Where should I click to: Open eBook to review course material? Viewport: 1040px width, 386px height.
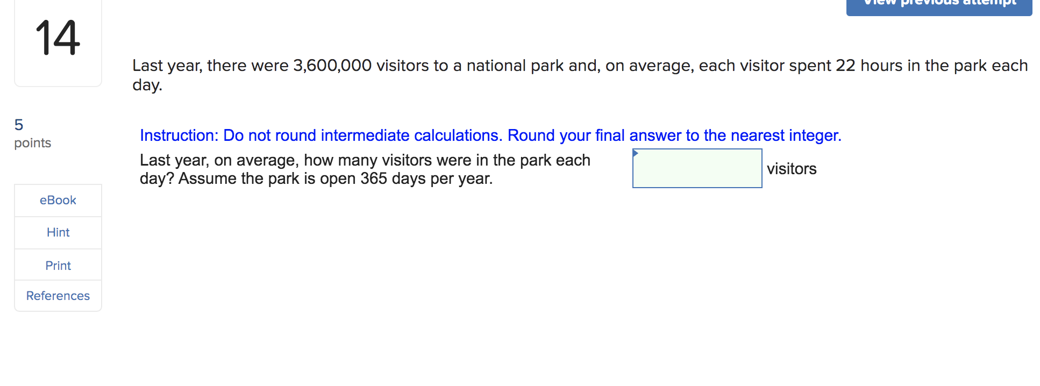[x=58, y=200]
